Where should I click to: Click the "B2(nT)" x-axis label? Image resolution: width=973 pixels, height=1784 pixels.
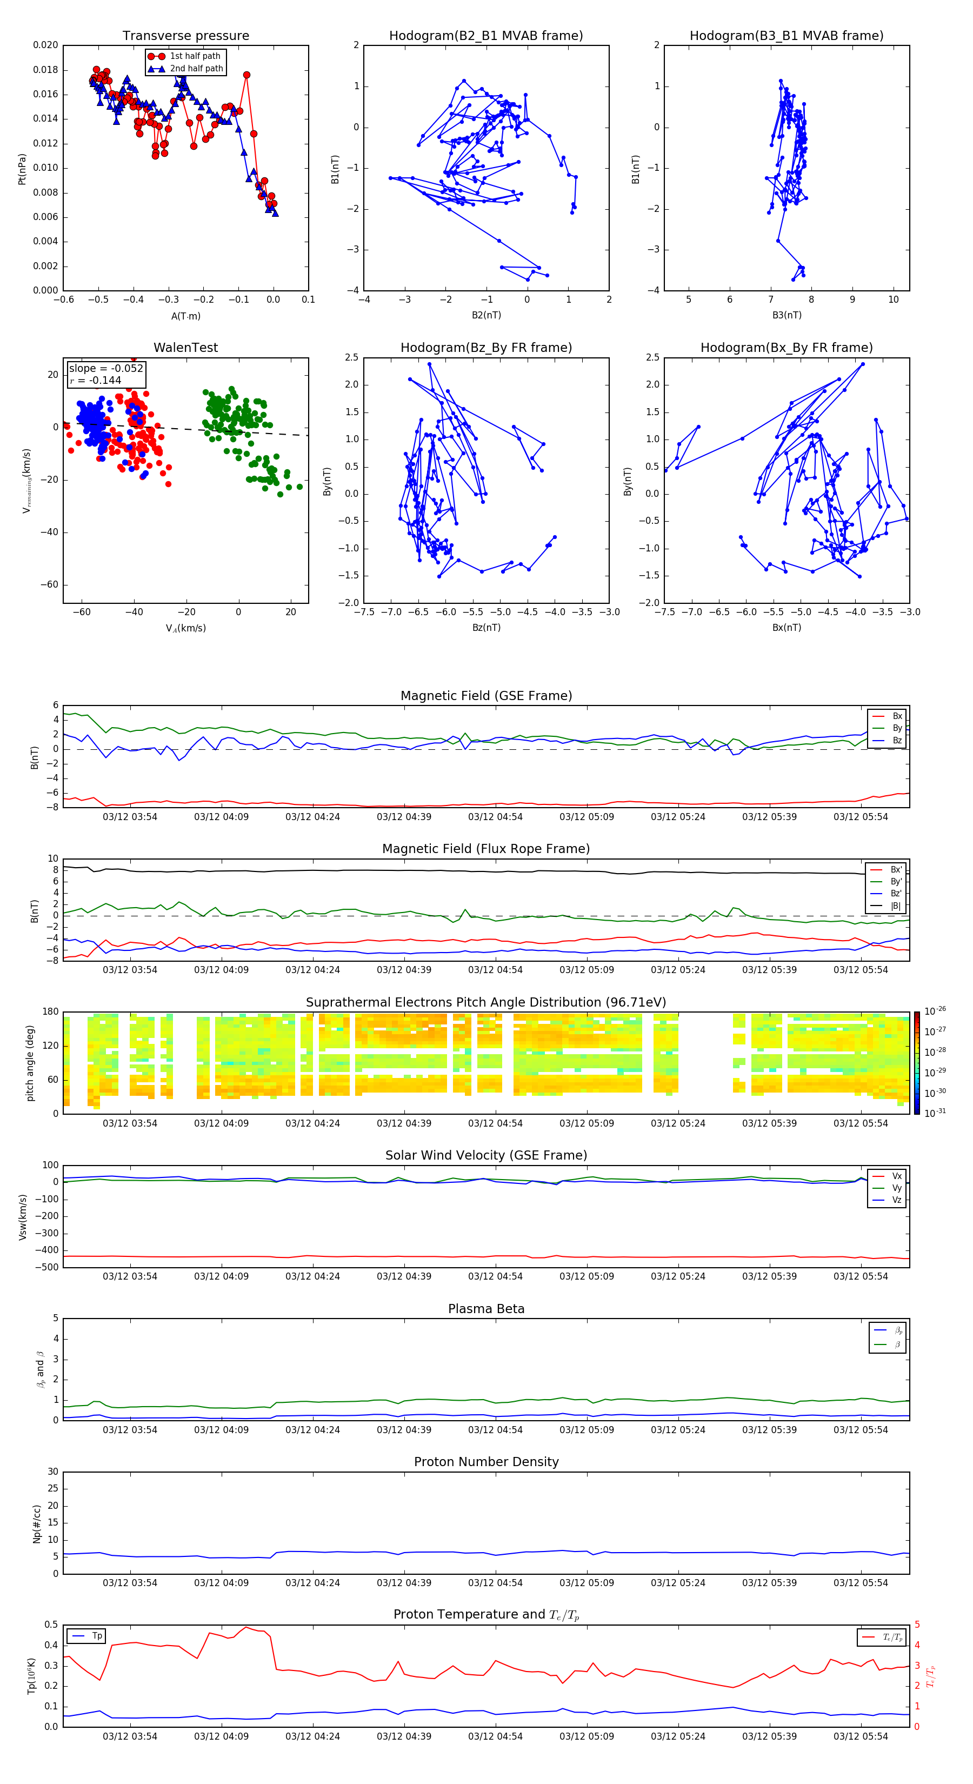coord(486,315)
